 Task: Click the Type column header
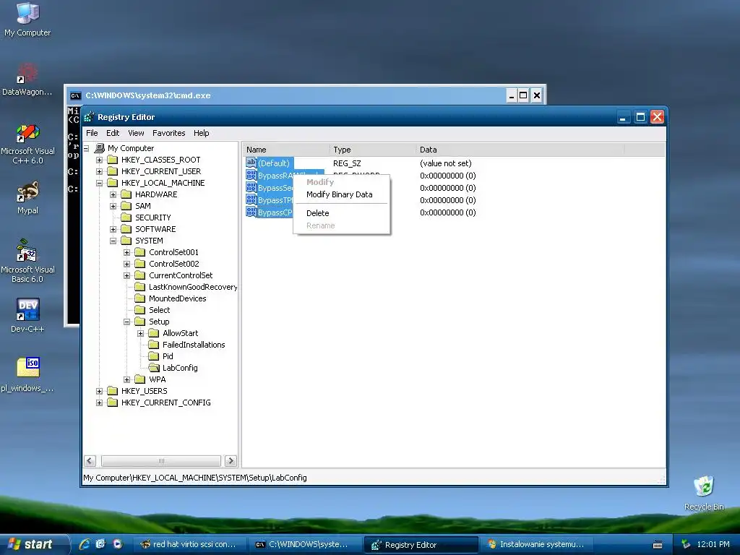coord(372,150)
